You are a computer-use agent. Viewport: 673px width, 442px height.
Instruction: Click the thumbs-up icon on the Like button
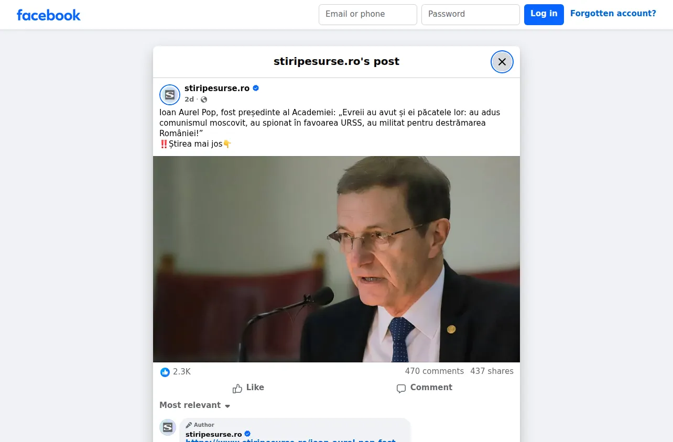[237, 388]
